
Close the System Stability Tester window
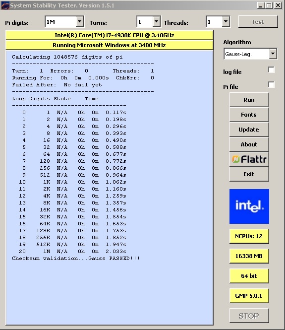[278, 5]
